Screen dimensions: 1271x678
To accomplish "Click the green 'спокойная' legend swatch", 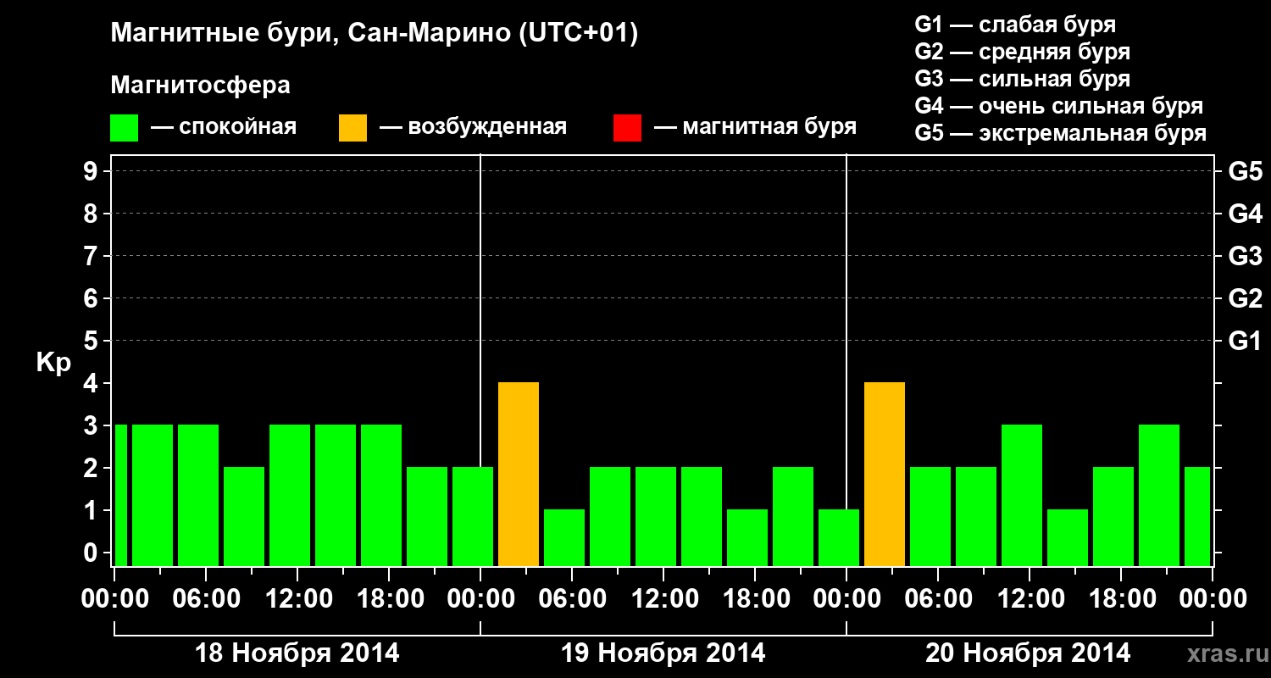I will [125, 128].
